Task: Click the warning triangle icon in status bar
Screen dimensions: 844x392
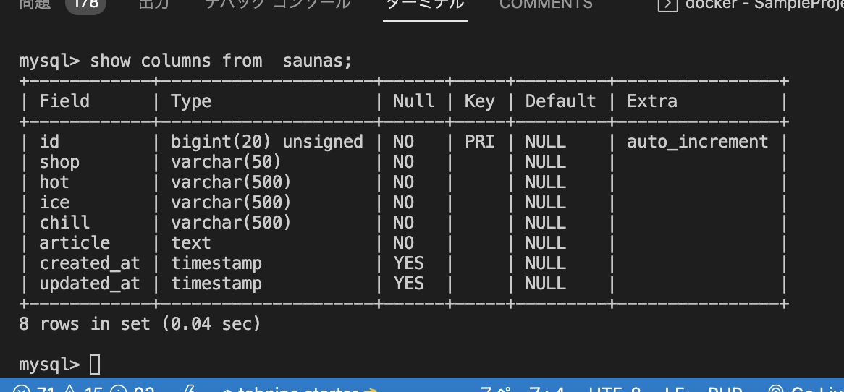Action: coord(71,388)
